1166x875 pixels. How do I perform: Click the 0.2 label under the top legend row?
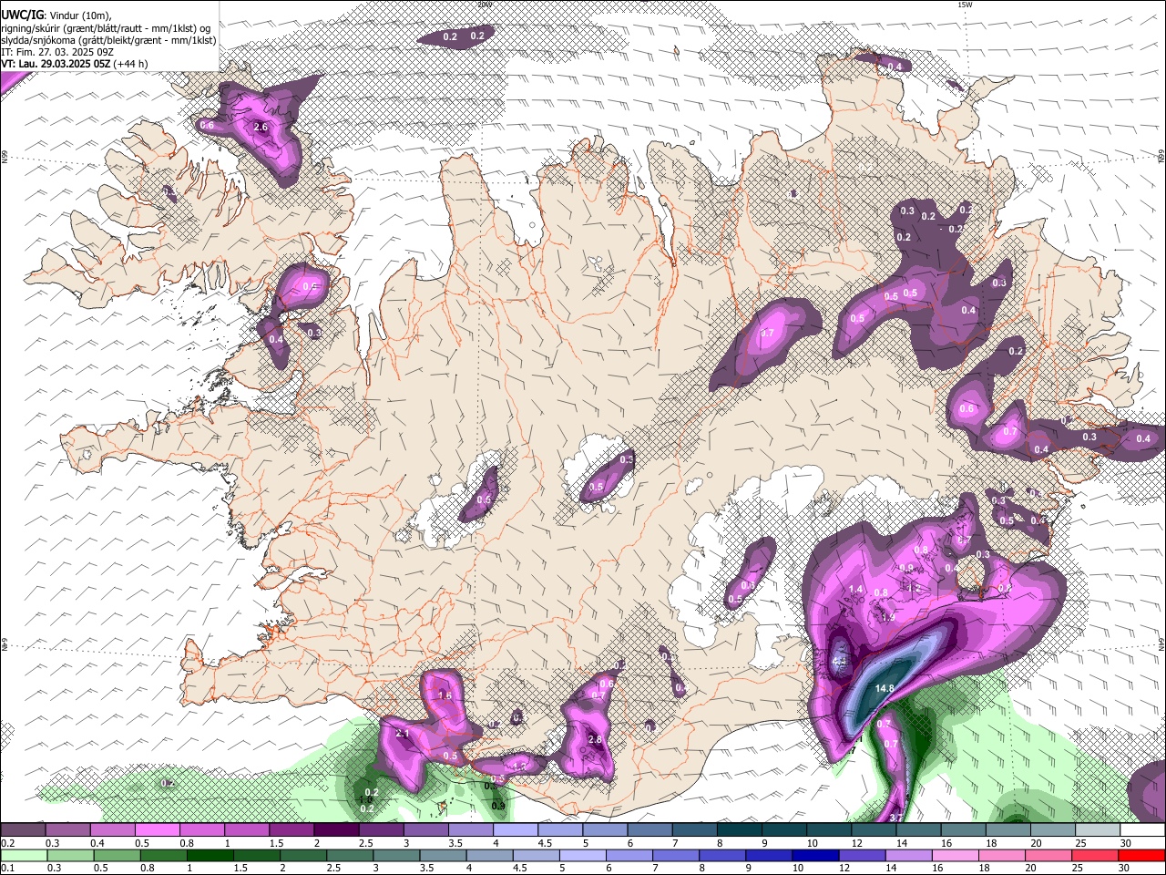coord(7,842)
